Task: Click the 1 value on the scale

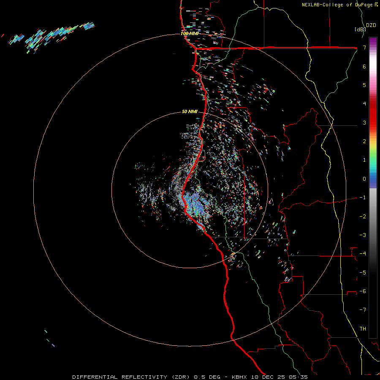Action: (x=364, y=160)
